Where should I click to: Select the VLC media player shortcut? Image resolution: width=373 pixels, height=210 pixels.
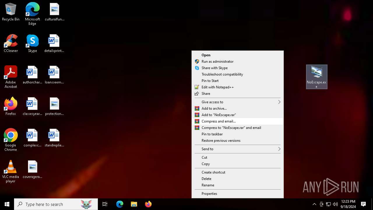click(11, 171)
